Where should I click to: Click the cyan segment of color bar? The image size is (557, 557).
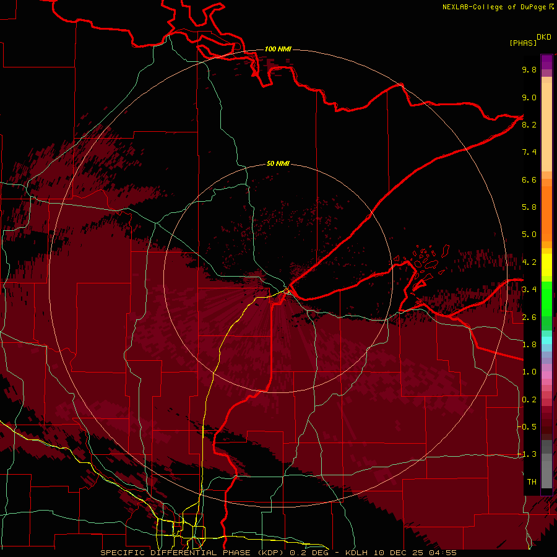pos(546,340)
